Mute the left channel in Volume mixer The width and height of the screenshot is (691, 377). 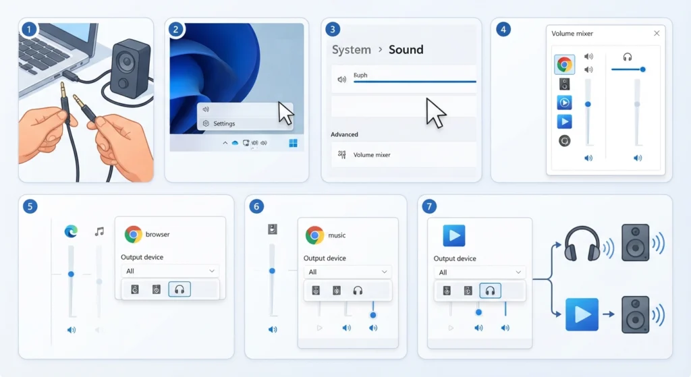click(x=588, y=158)
